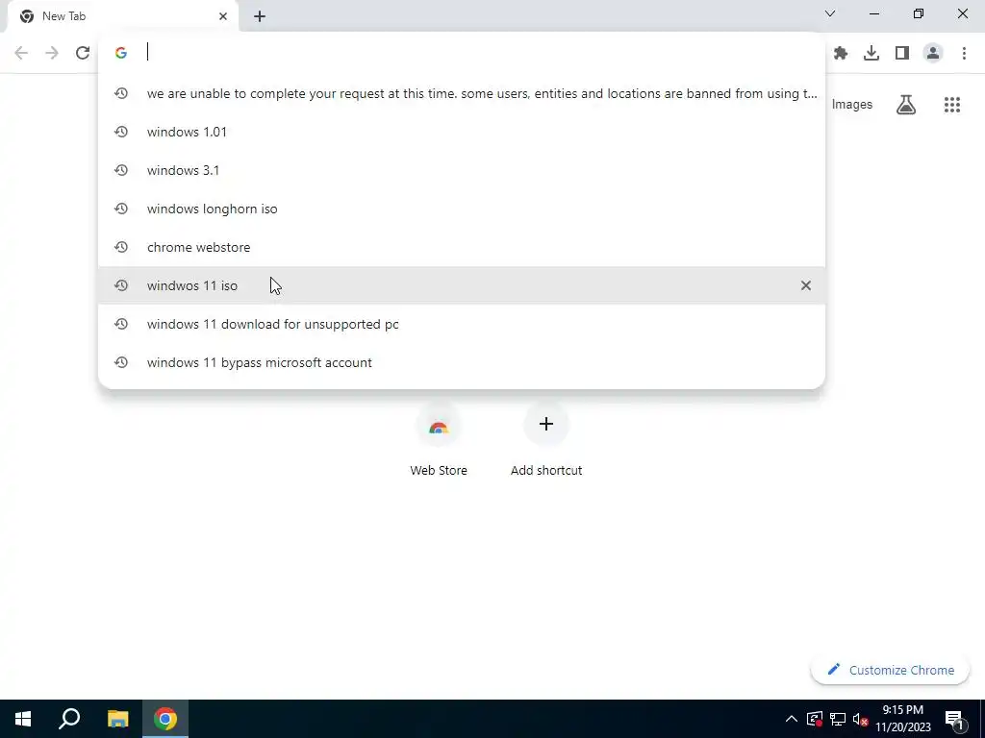Image resolution: width=985 pixels, height=738 pixels.
Task: Open the taskbar clock showing 9:15 PM
Action: 903,719
